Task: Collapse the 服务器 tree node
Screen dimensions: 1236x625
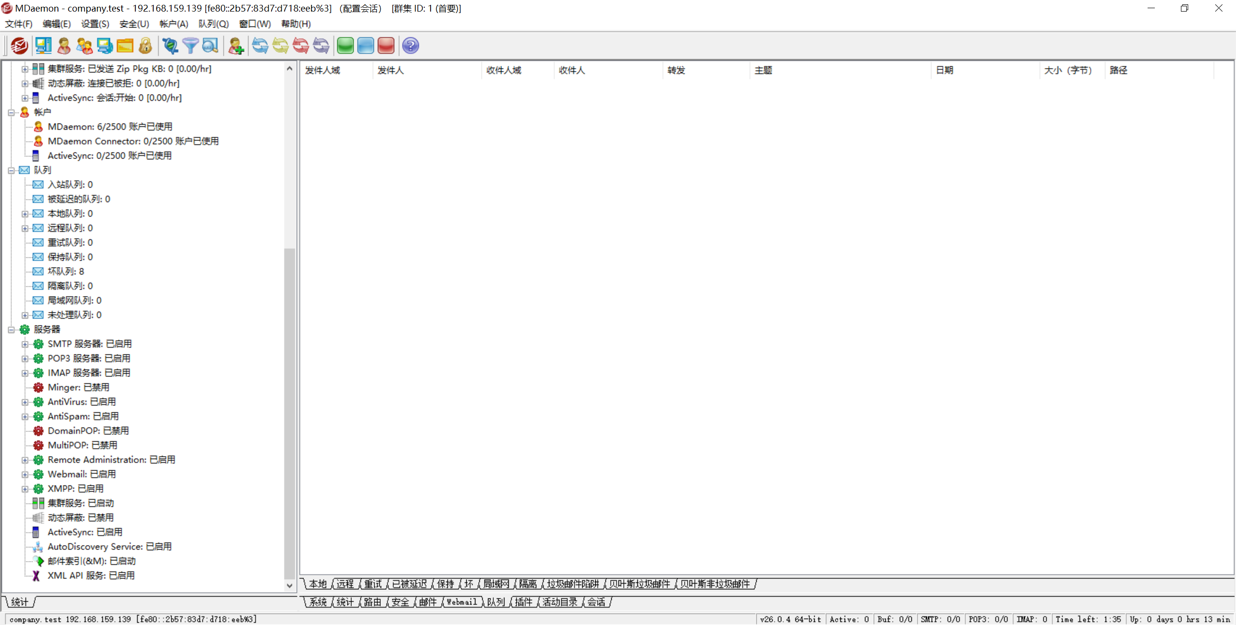Action: [x=11, y=330]
